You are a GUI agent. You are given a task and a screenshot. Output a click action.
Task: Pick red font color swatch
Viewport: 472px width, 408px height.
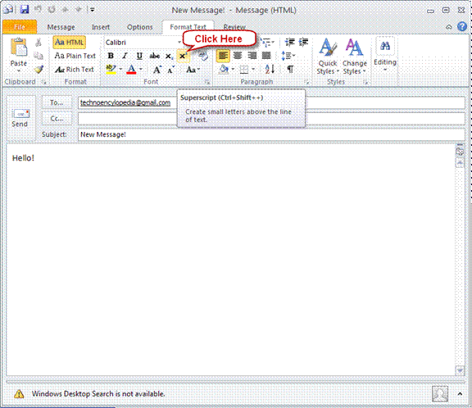click(x=131, y=70)
